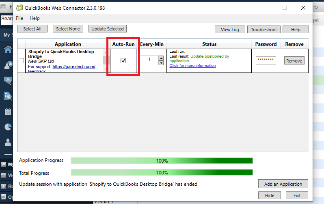The image size is (324, 204).
Task: Select the Shopify to QuickBooks Desktop Bridge name
Action: 61,54
